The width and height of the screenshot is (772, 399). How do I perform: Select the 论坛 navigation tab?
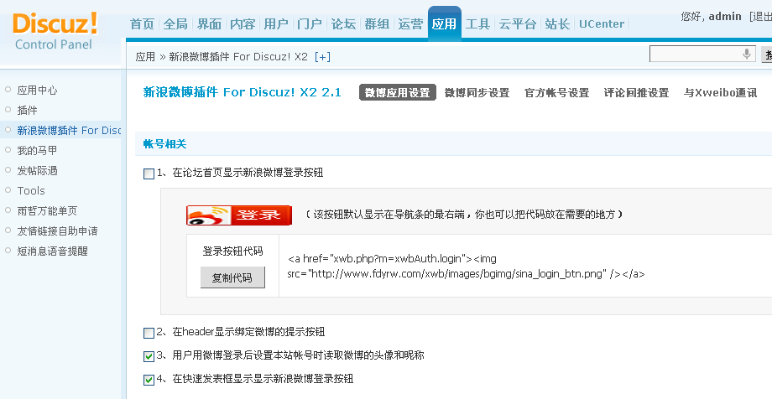pyautogui.click(x=343, y=23)
